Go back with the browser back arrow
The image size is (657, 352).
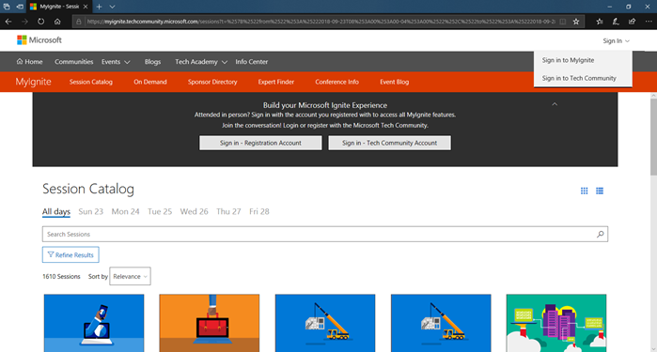[x=8, y=22]
